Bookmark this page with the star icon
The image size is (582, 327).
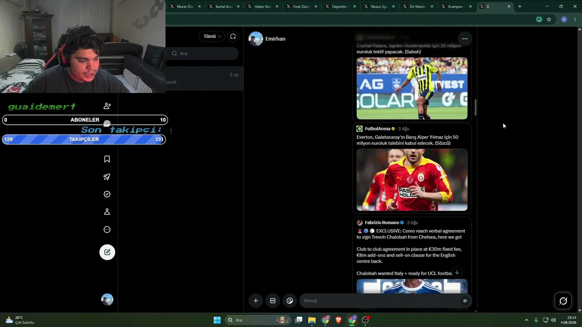tap(549, 20)
